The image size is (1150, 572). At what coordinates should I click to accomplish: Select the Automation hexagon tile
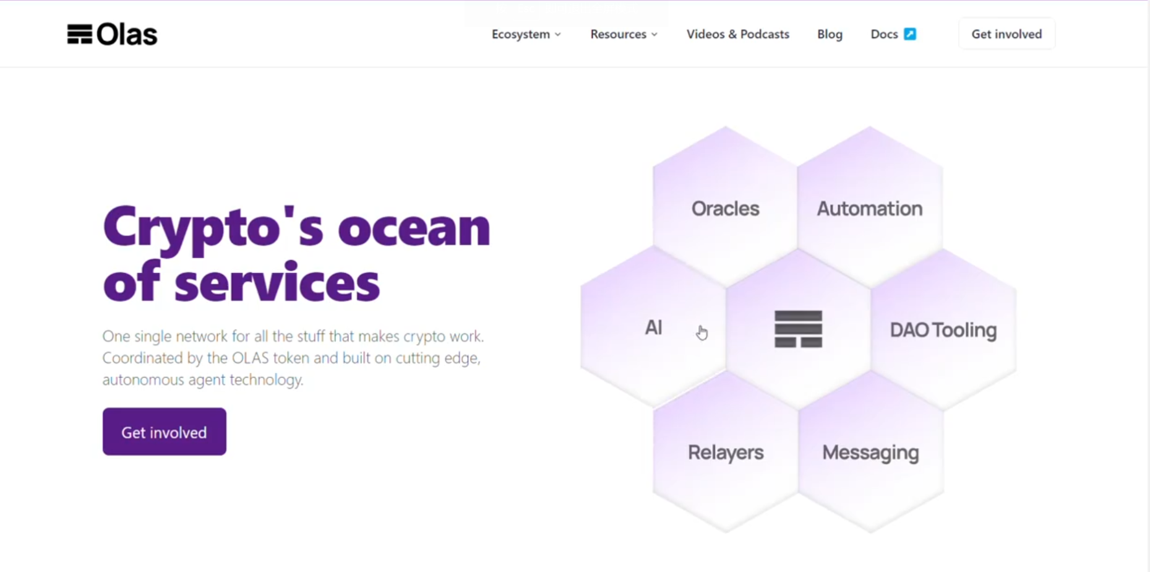coord(869,209)
